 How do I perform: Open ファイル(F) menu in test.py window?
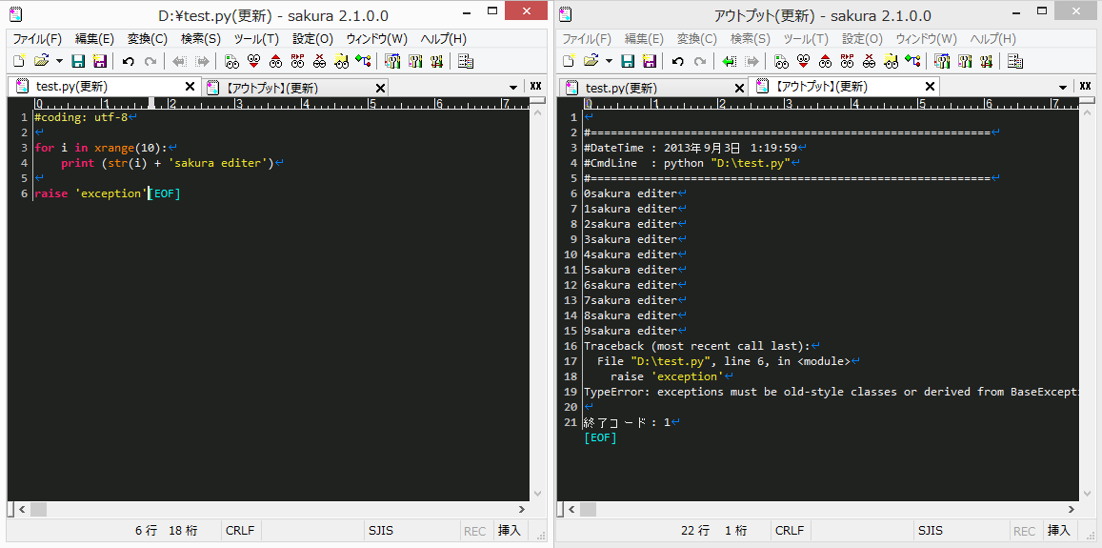(x=37, y=39)
